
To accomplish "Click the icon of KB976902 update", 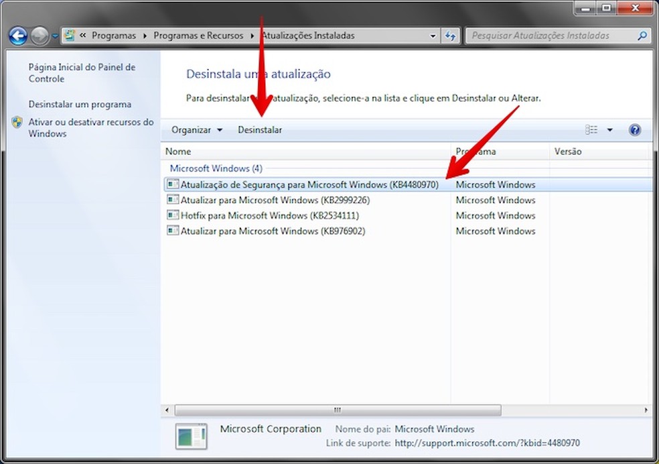I will (173, 231).
